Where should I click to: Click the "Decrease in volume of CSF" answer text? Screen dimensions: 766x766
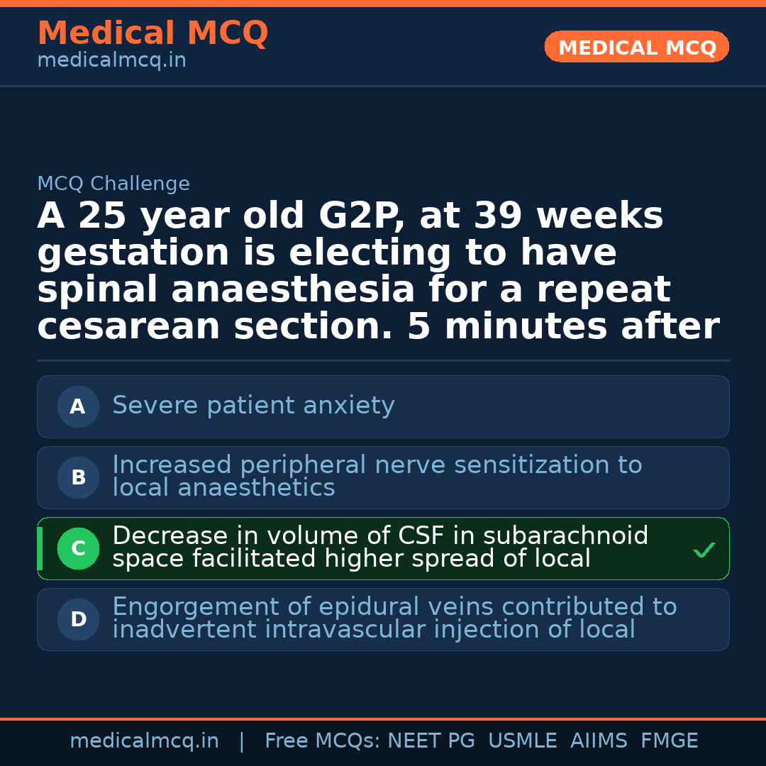point(380,547)
